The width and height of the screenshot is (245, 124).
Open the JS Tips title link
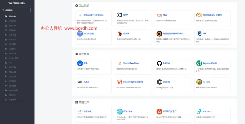(206, 82)
